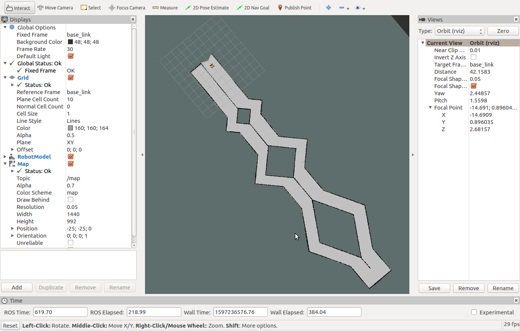This screenshot has height=331, width=520.
Task: Collapse left panel with the arrow handle
Action: point(142,155)
